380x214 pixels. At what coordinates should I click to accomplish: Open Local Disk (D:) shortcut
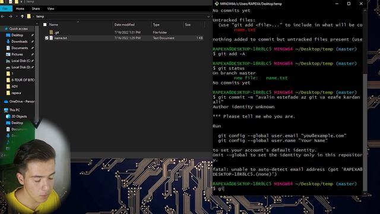[21, 67]
